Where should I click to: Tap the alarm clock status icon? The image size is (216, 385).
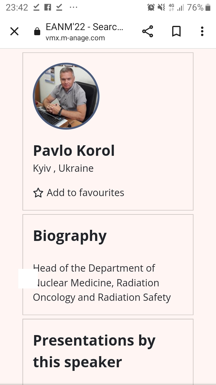[151, 8]
